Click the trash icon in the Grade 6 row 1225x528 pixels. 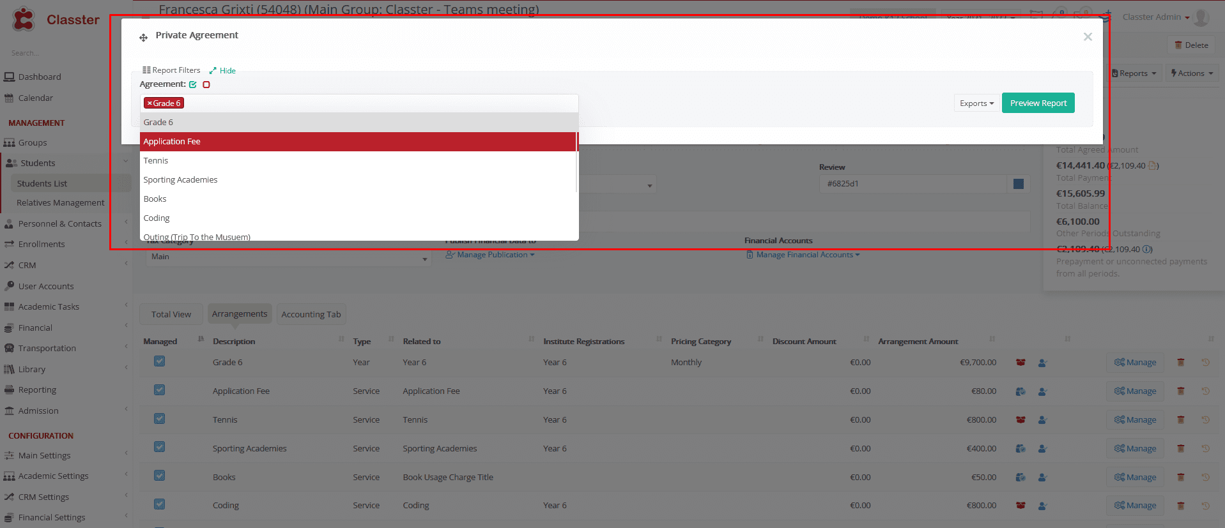point(1181,362)
